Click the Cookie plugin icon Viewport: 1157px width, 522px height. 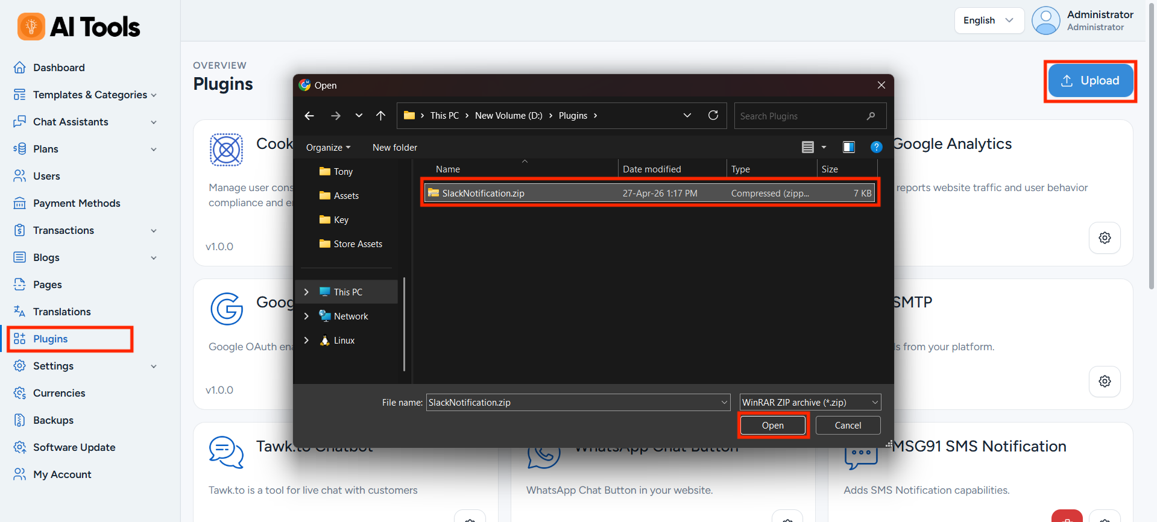[226, 149]
